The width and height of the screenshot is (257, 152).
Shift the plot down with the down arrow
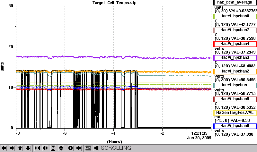click(28, 148)
